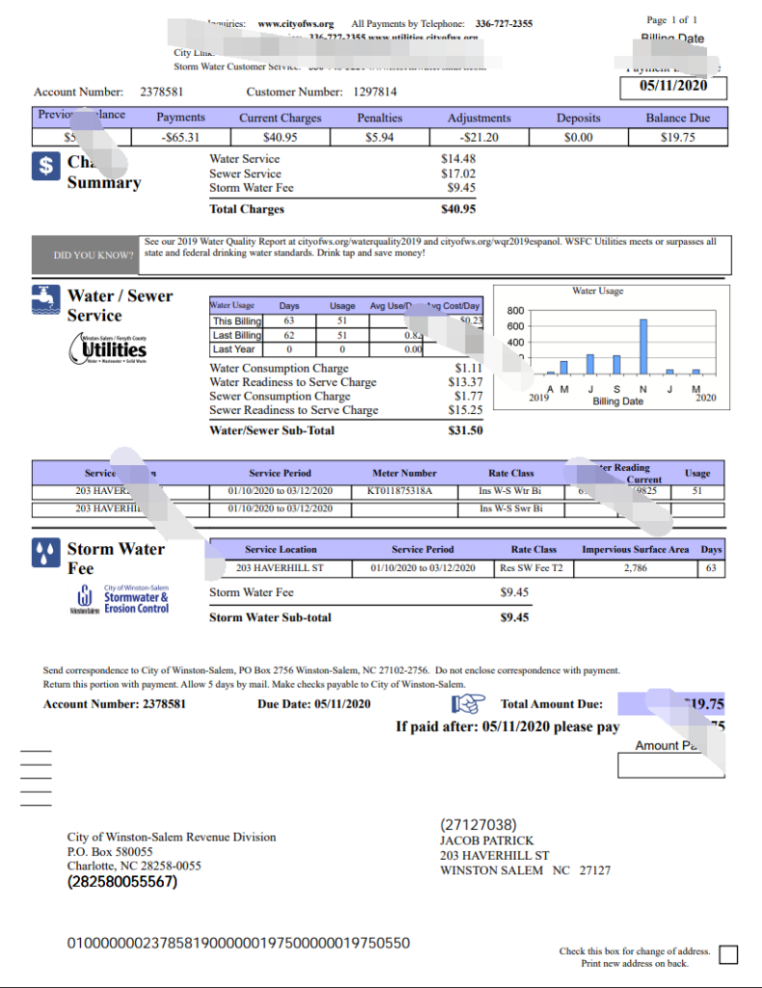Select Account Number 2378581 at top
The image size is (762, 988).
(108, 92)
